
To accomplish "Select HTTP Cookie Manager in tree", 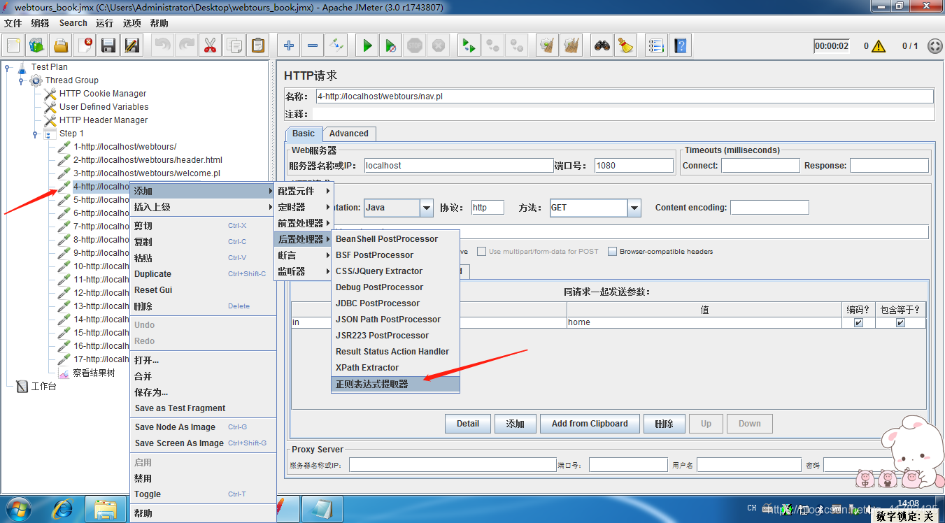I will pyautogui.click(x=103, y=94).
